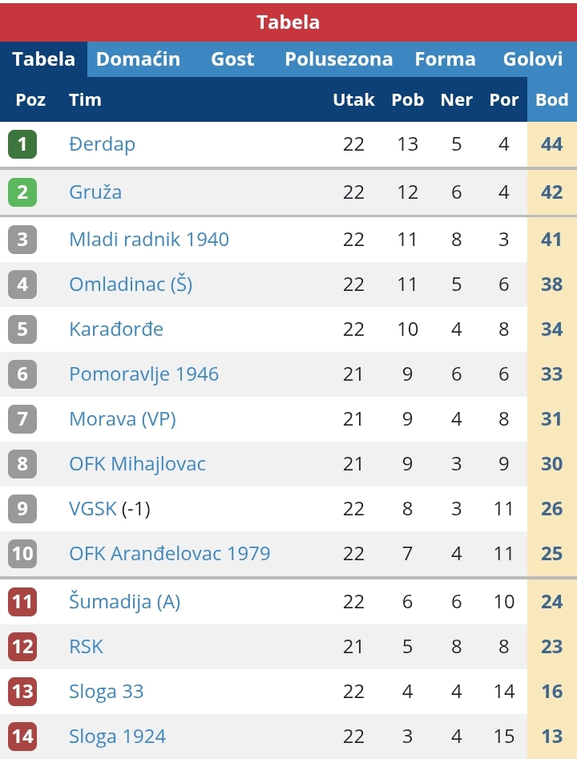Screen dimensions: 577x759
Task: Sort by the Bod column header
Action: click(x=552, y=99)
